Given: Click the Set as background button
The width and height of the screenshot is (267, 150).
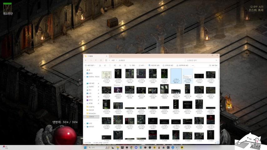Looking at the screenshot, I should 154,65.
